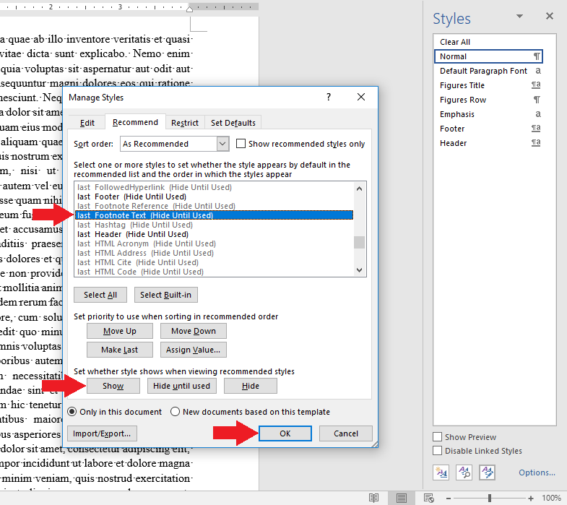Click the style list scrollbar thumb
Screen dimensions: 567x505
pyautogui.click(x=359, y=242)
